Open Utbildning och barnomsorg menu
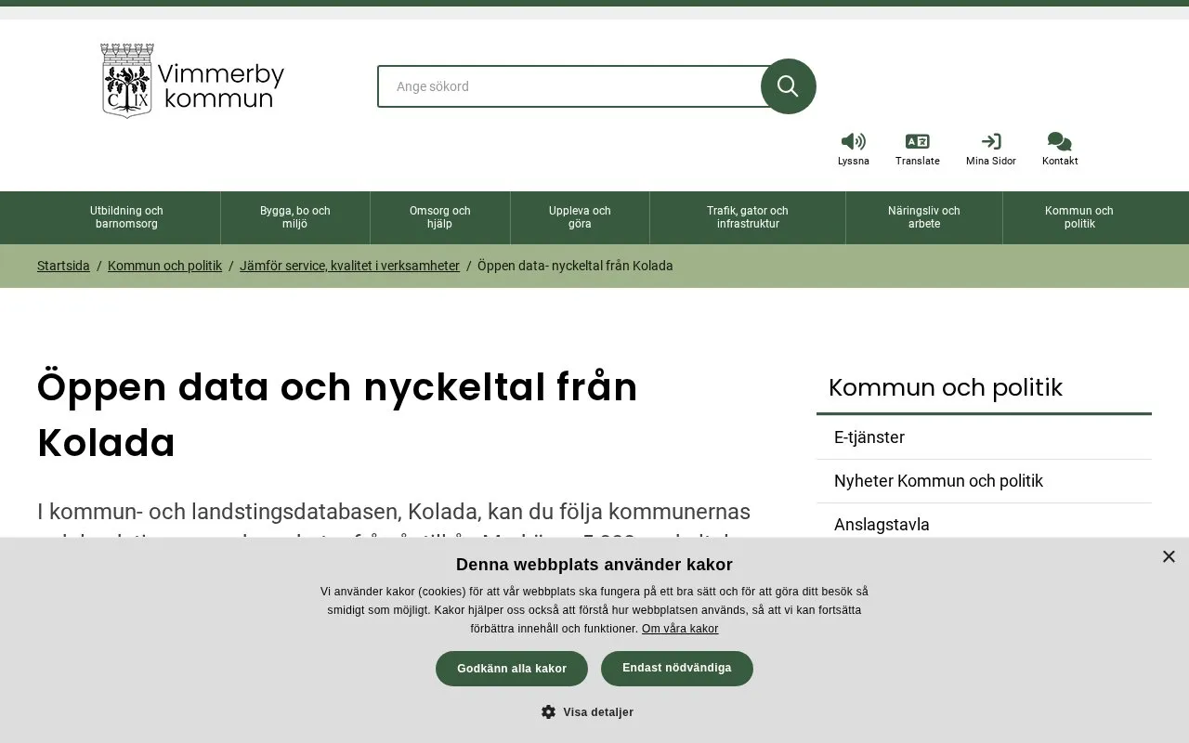1189x743 pixels. pyautogui.click(x=126, y=217)
